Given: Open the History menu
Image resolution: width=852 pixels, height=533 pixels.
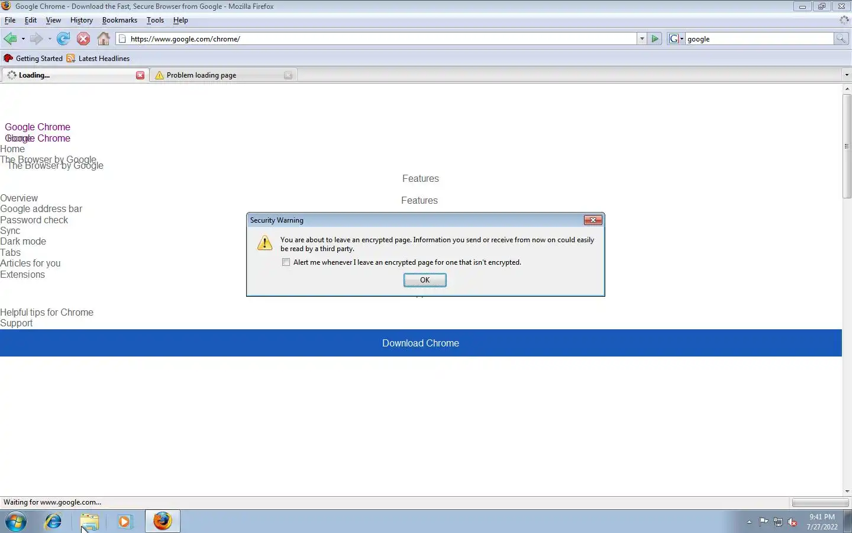Looking at the screenshot, I should pos(82,20).
